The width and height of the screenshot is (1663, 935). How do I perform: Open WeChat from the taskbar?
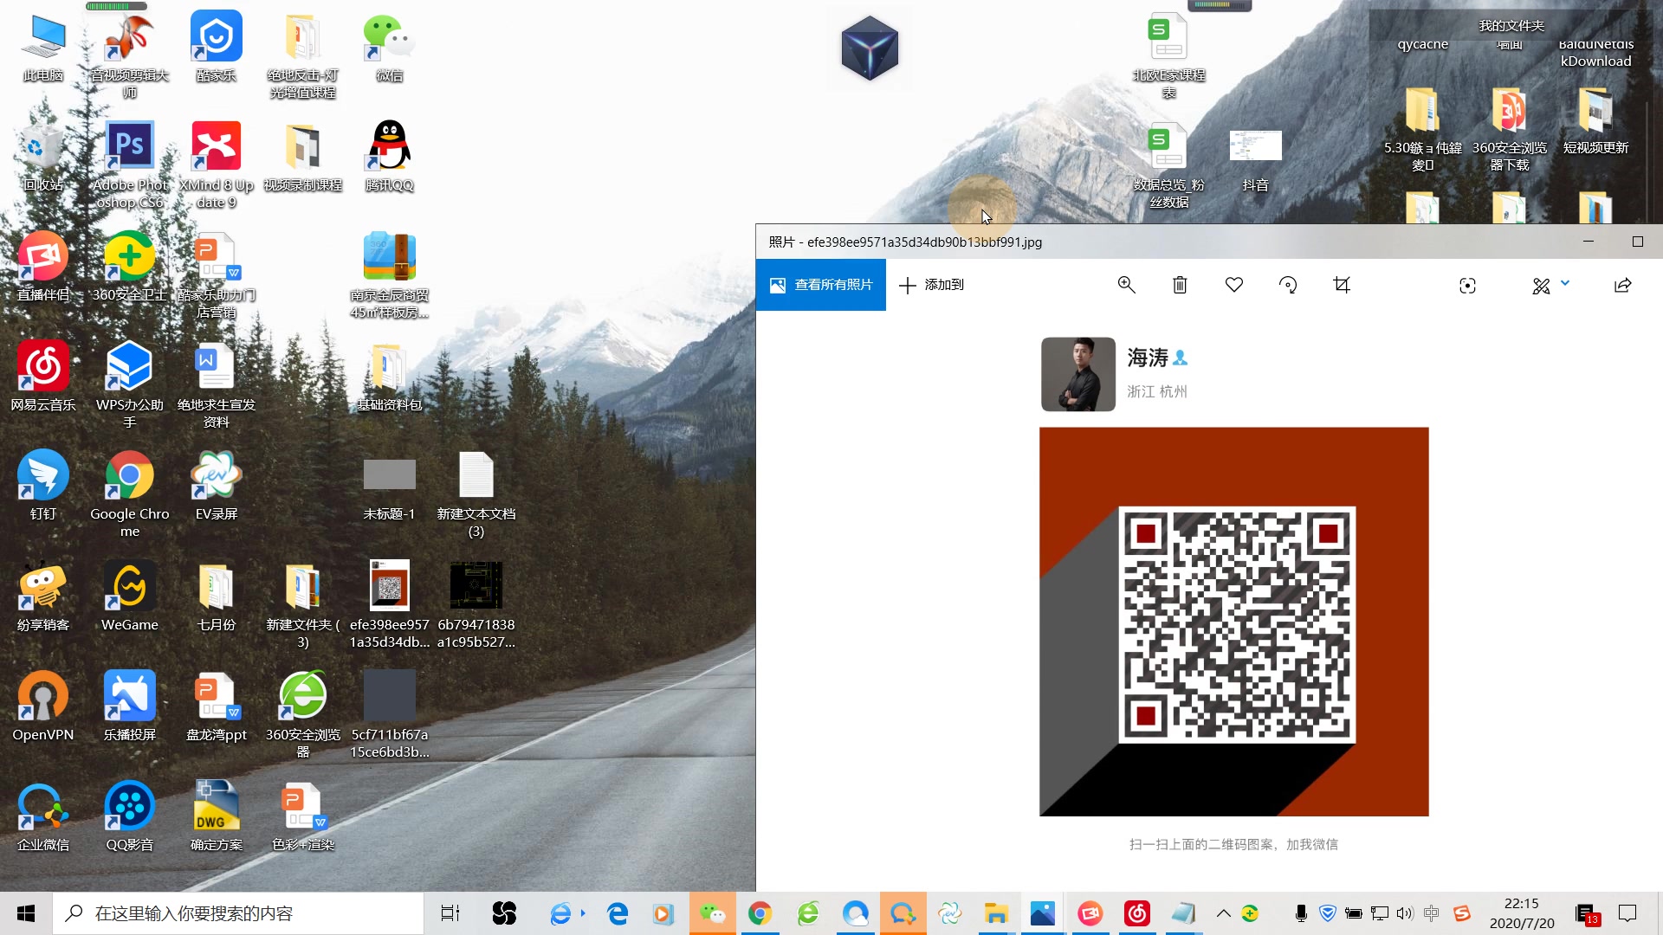click(712, 913)
